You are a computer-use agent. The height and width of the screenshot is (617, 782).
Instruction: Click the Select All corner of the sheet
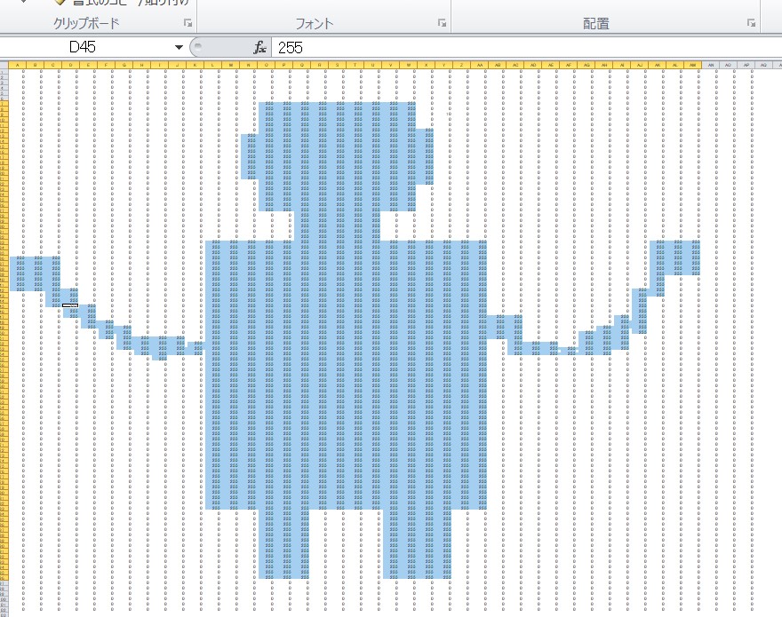(x=4, y=65)
